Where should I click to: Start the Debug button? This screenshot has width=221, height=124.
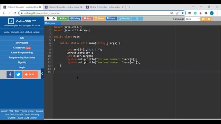(x=75, y=18)
